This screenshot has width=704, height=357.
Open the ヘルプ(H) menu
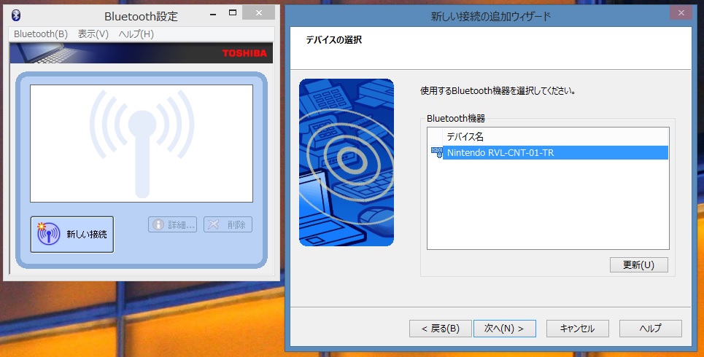[136, 34]
